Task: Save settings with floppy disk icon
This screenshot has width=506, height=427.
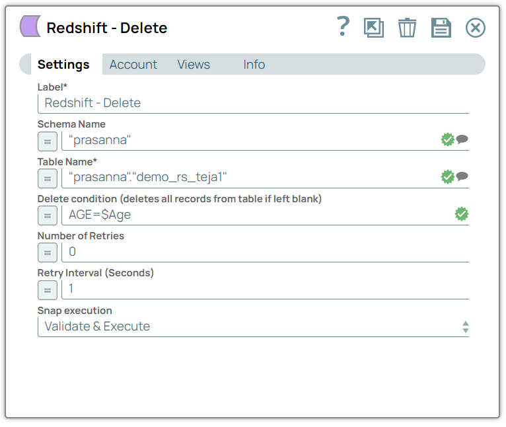Action: (x=441, y=28)
